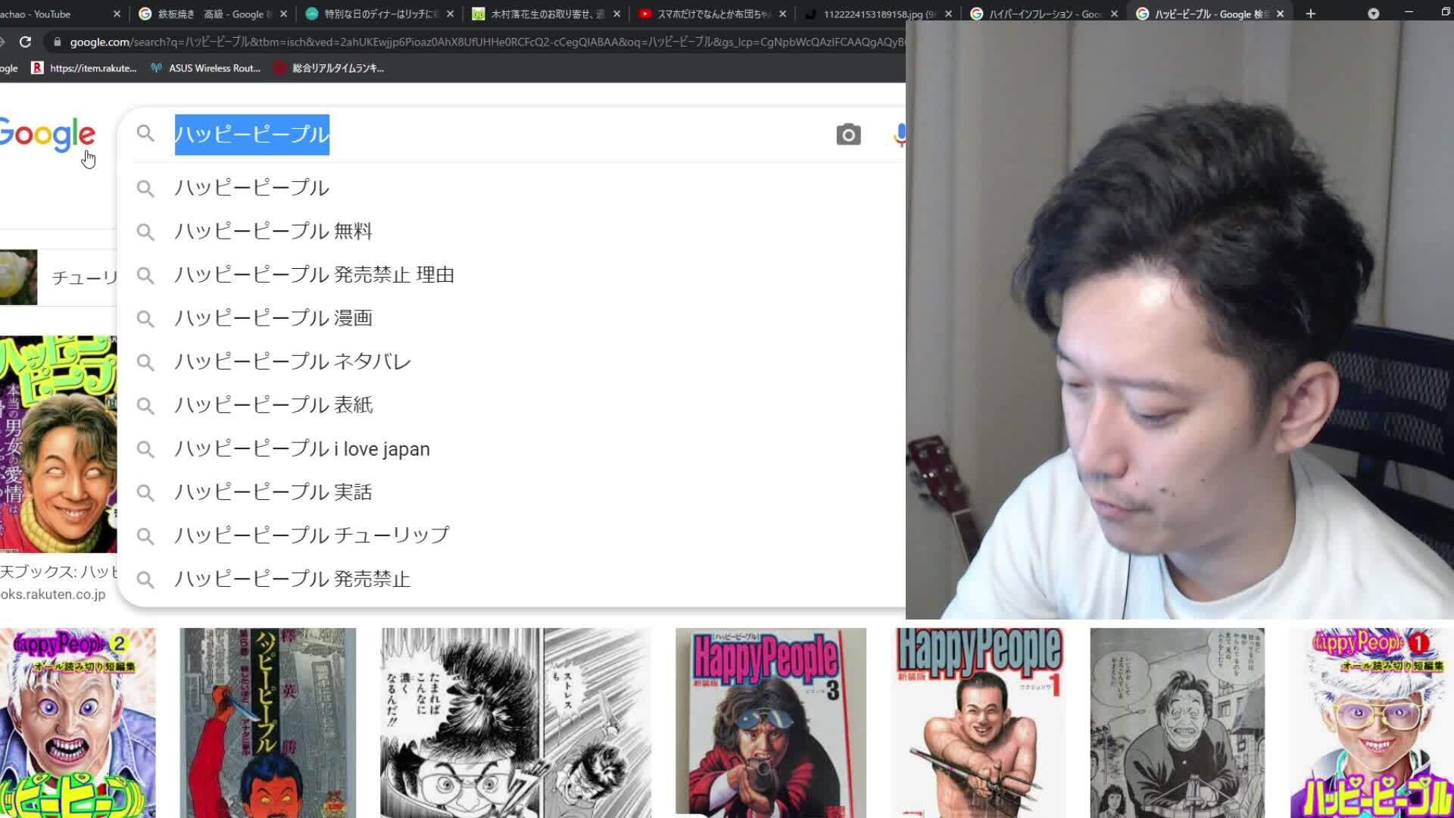The width and height of the screenshot is (1454, 818).
Task: Click the padlock icon in the address bar
Action: click(x=57, y=42)
